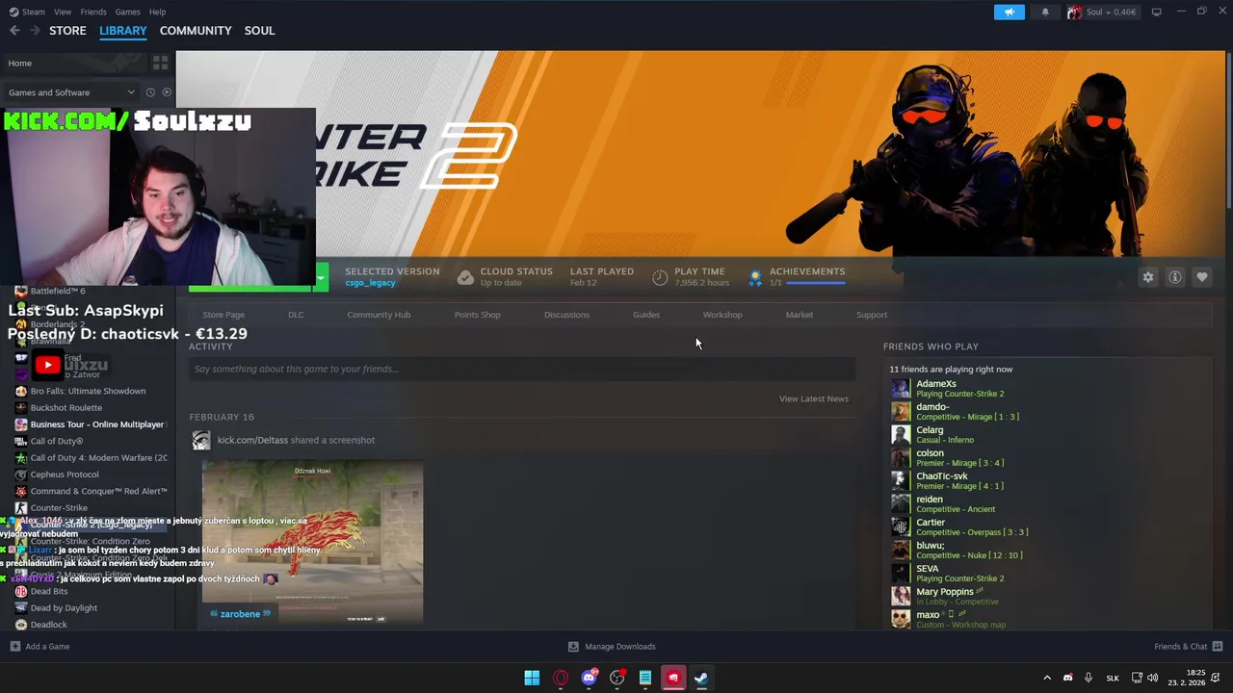The width and height of the screenshot is (1233, 693).
Task: Click Add a Game
Action: point(39,647)
